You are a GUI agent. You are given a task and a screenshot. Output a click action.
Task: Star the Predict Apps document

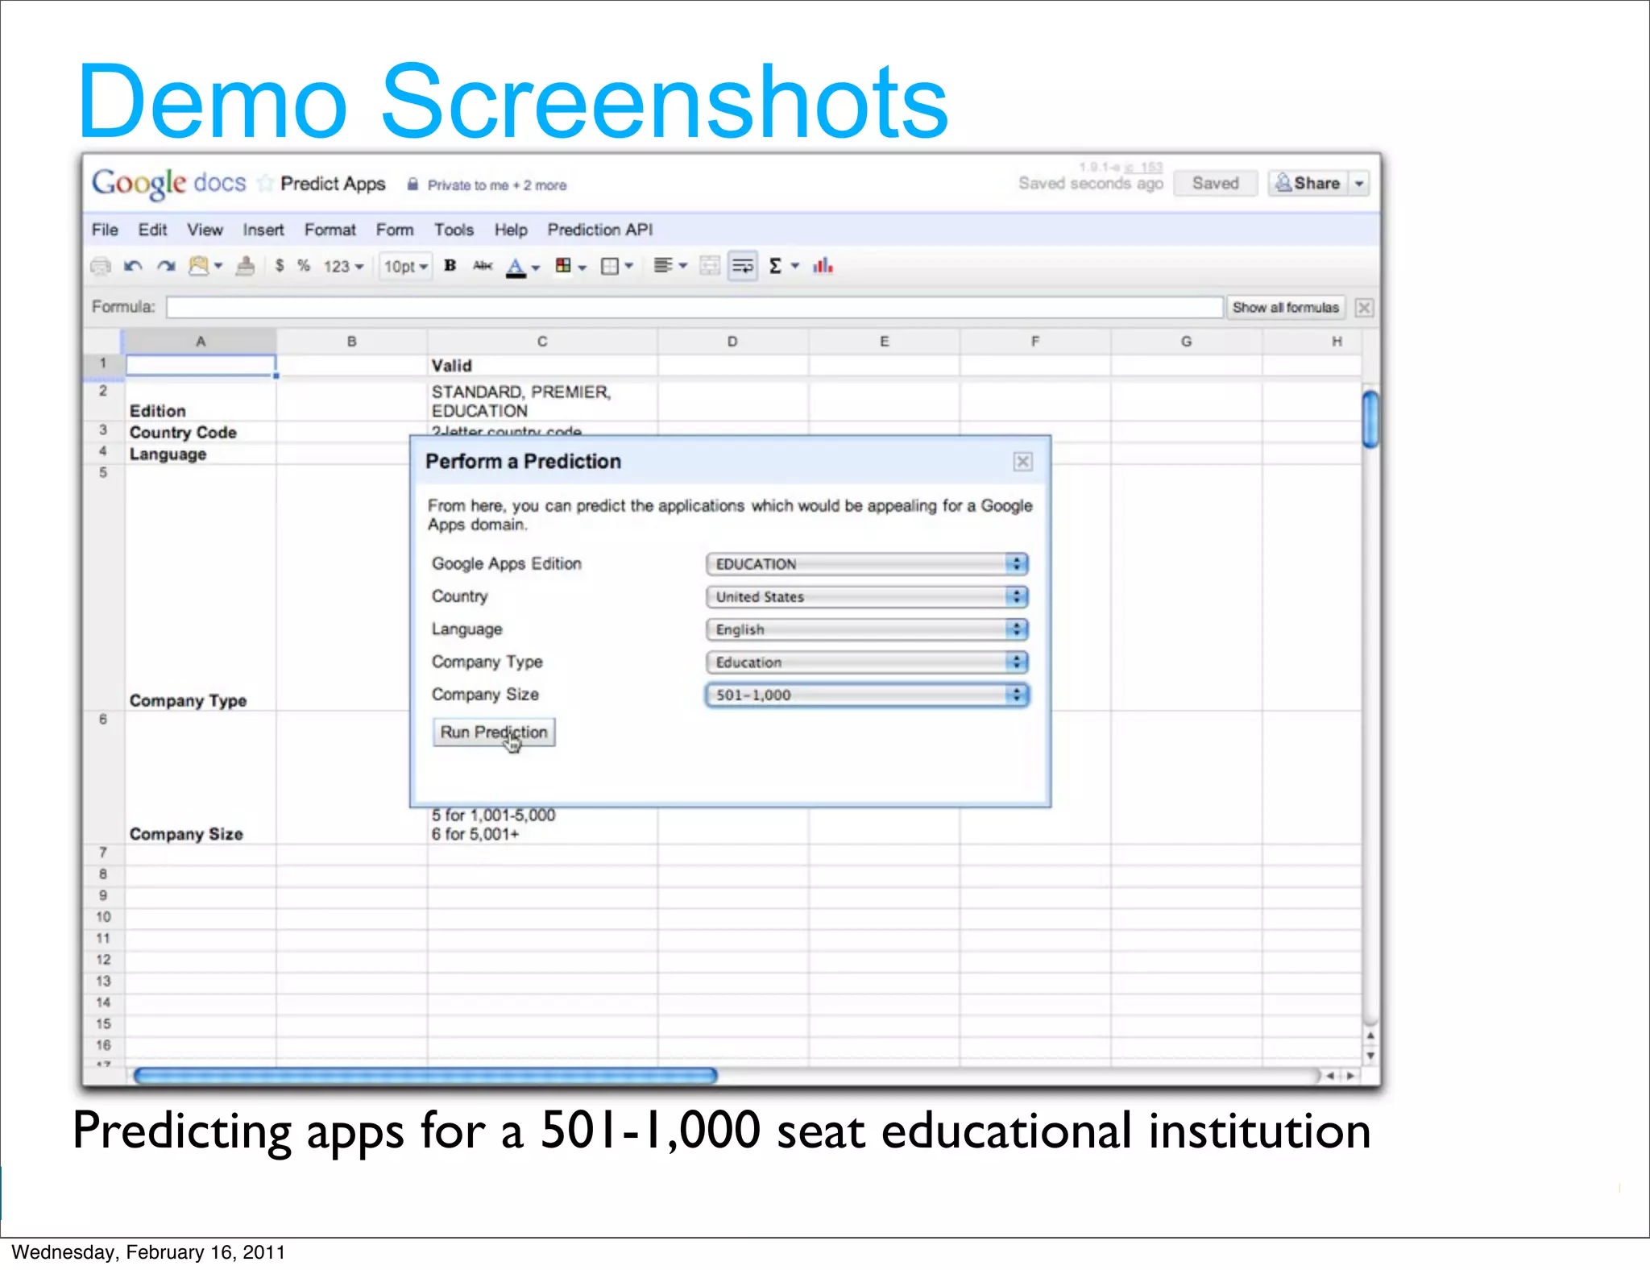click(265, 184)
